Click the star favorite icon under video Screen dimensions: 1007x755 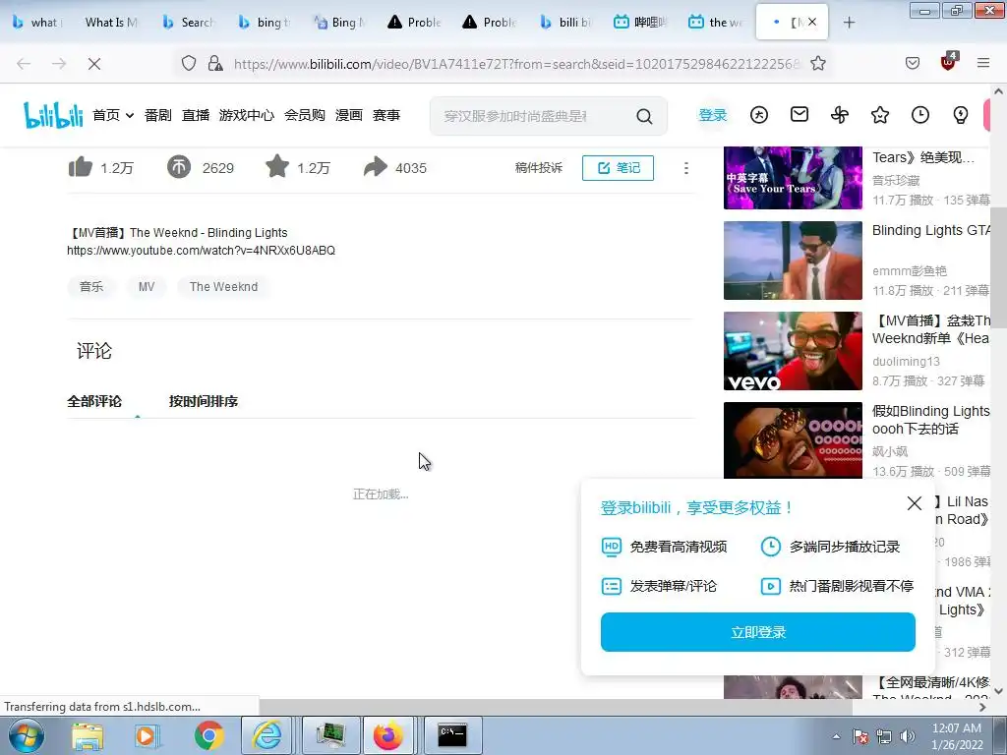pyautogui.click(x=276, y=166)
